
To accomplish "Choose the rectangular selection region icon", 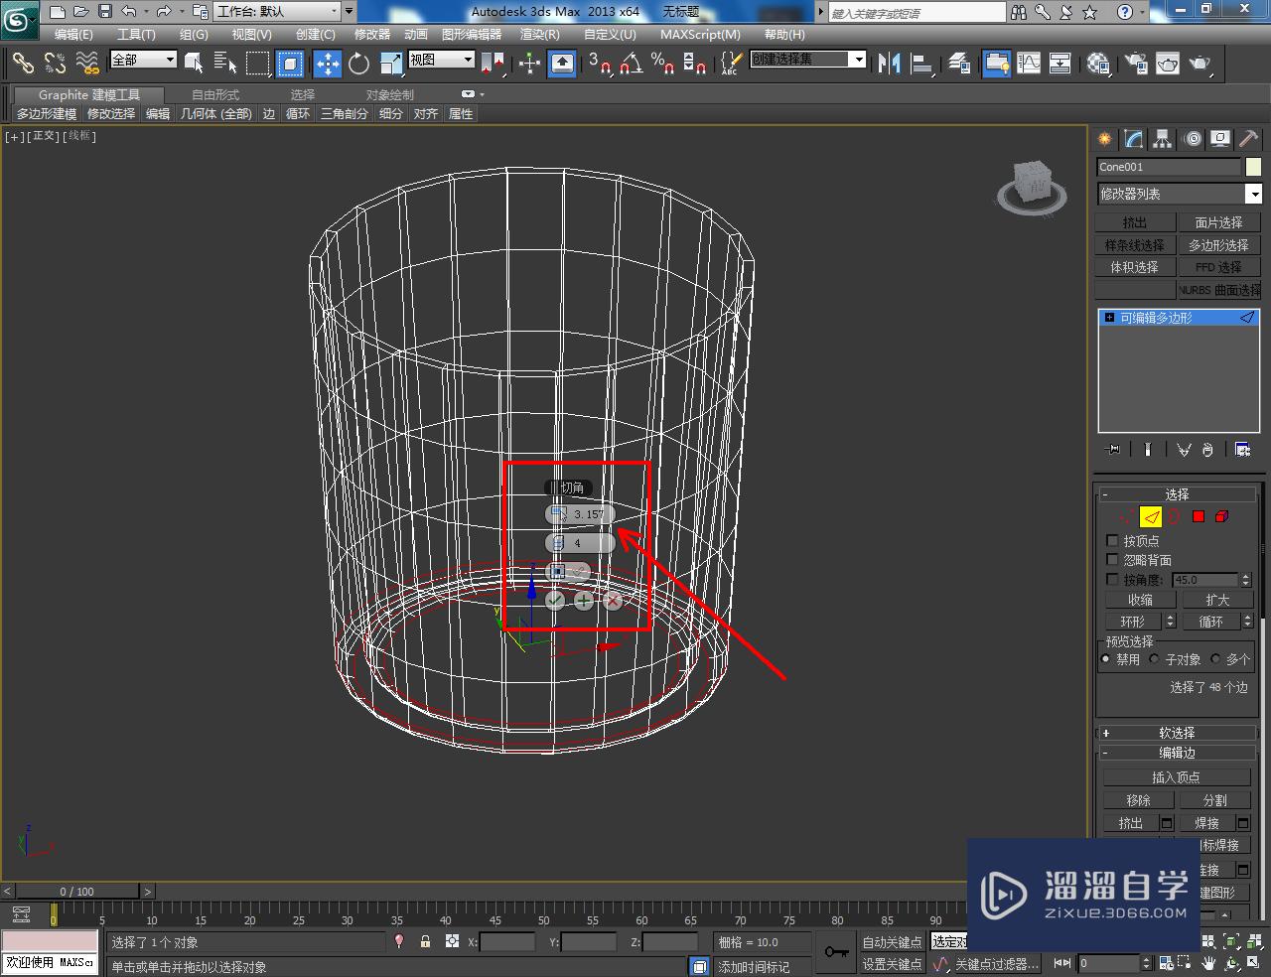I will (x=258, y=64).
